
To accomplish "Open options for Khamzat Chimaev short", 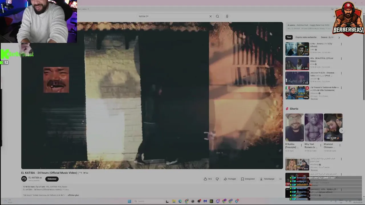I will tap(340, 145).
